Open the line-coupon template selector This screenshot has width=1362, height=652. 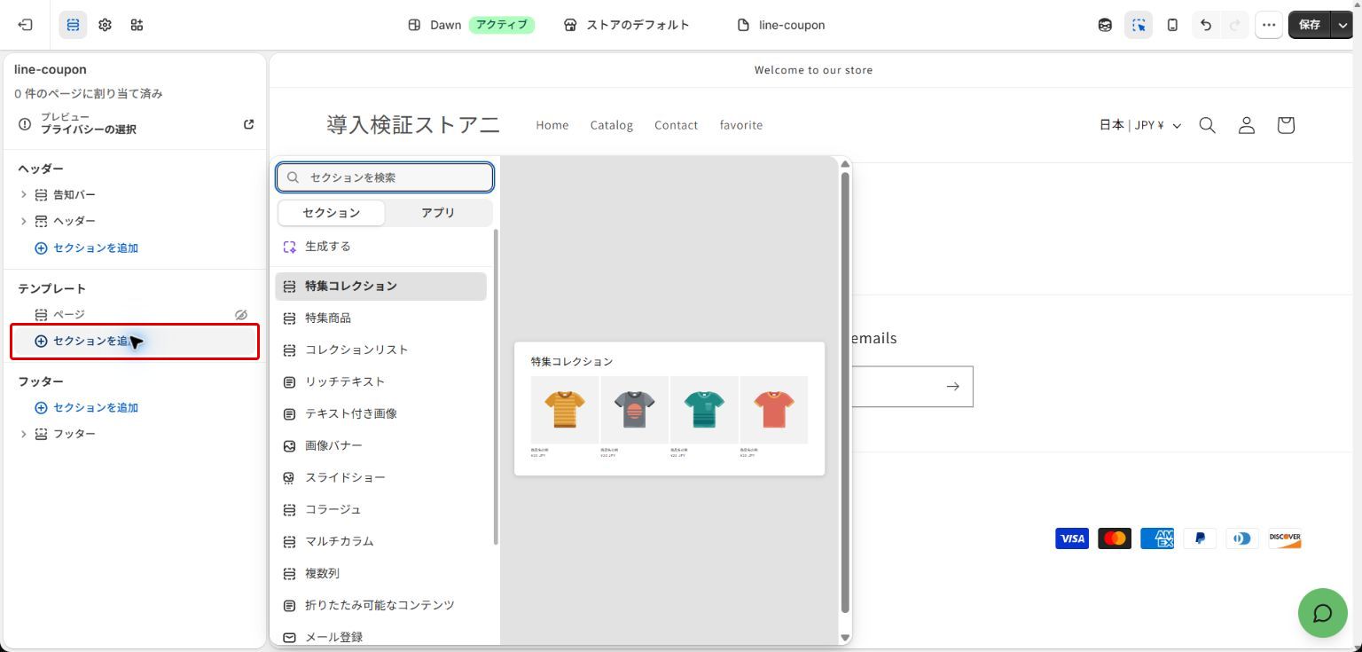coord(781,25)
